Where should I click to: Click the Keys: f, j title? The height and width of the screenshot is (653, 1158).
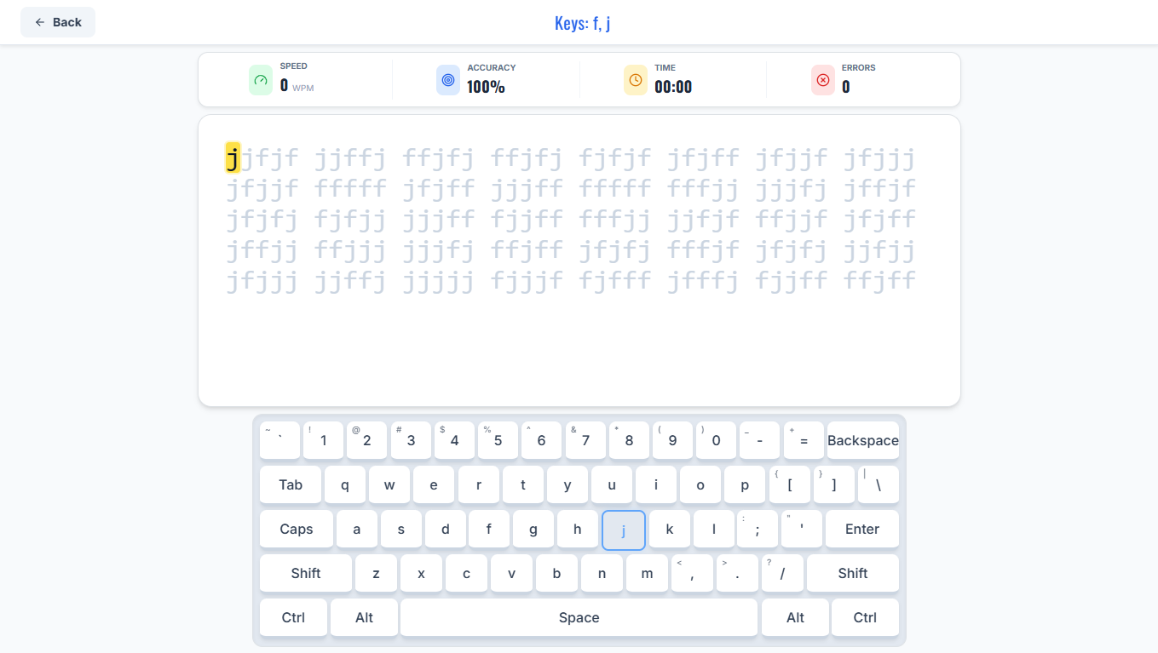pos(583,21)
